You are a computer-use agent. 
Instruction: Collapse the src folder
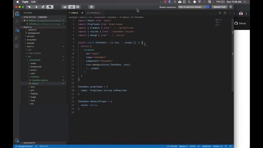[29, 57]
